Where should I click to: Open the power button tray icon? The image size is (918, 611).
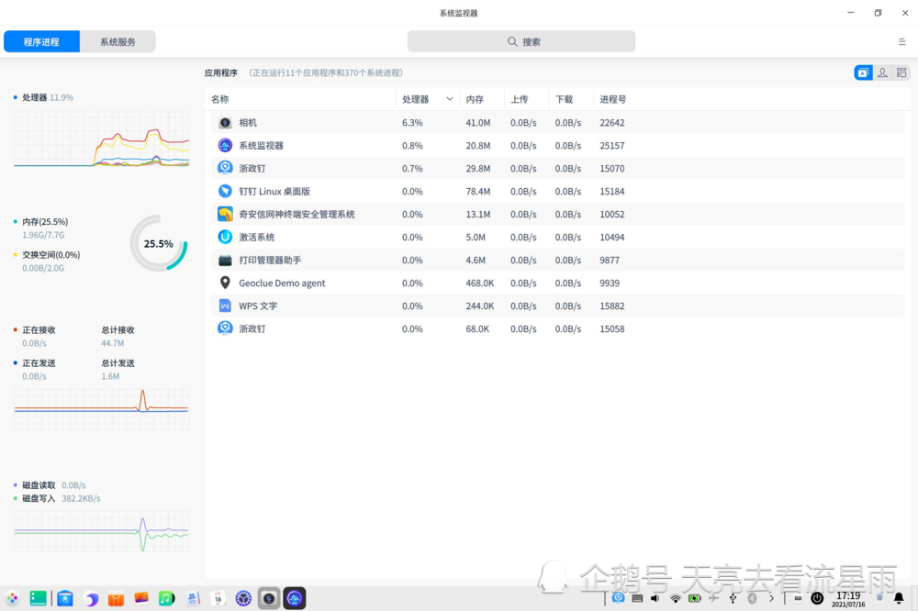pos(817,598)
